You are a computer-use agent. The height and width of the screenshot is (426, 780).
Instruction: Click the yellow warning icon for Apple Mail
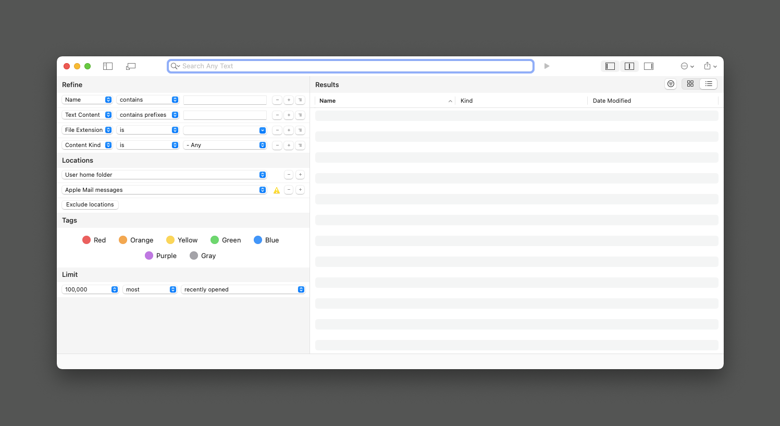pos(277,190)
